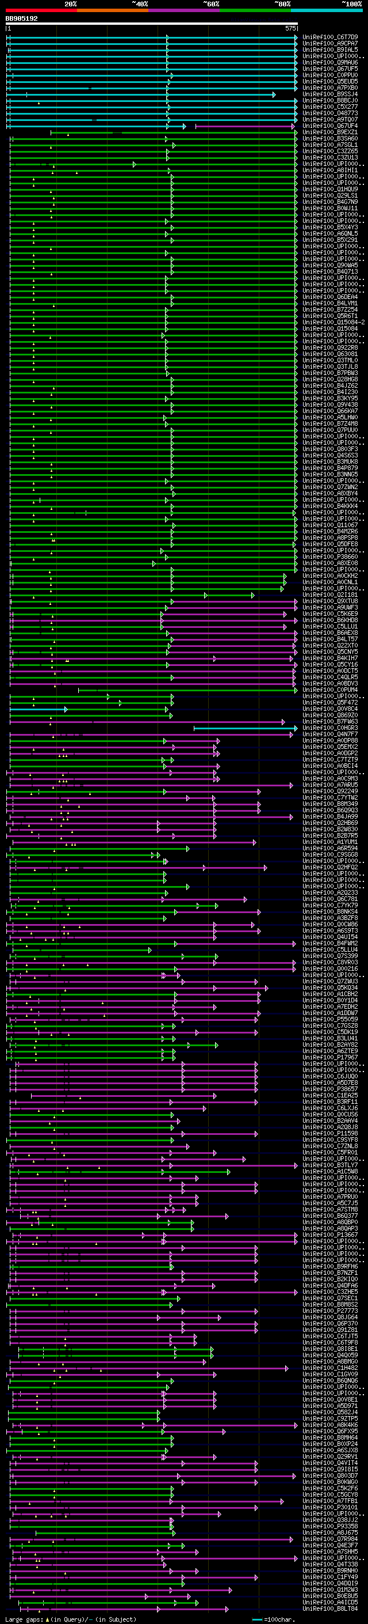The height and width of the screenshot is (1624, 368).
Task: Click the orange ~40% identity legend segment
Action: tap(113, 10)
